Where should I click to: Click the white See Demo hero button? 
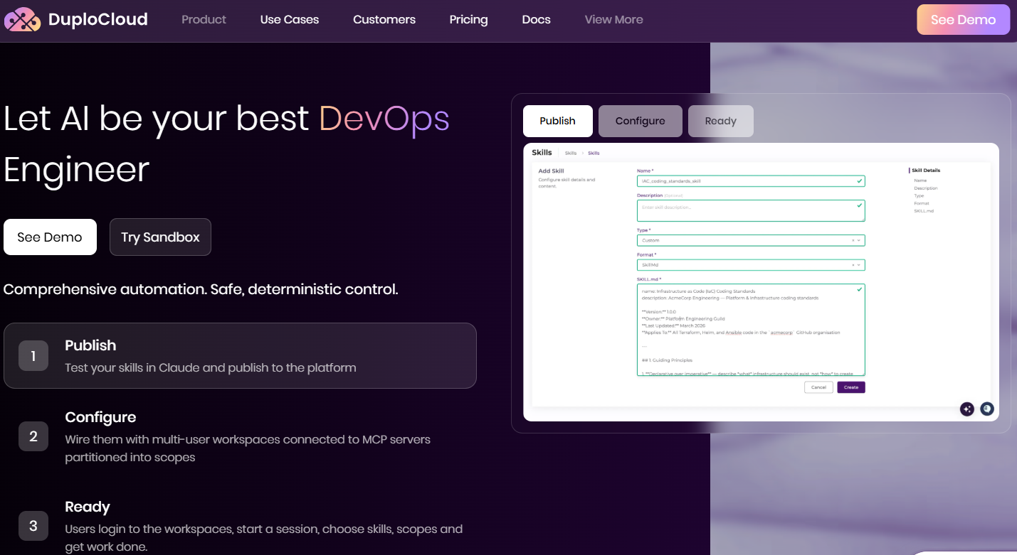50,237
